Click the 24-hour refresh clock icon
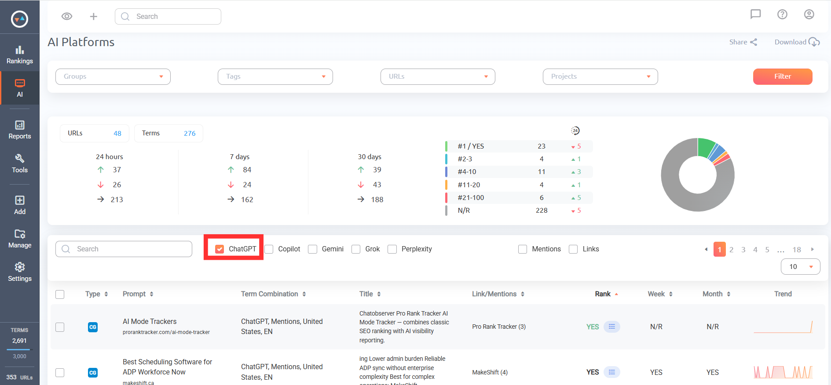The height and width of the screenshot is (385, 831). point(575,131)
